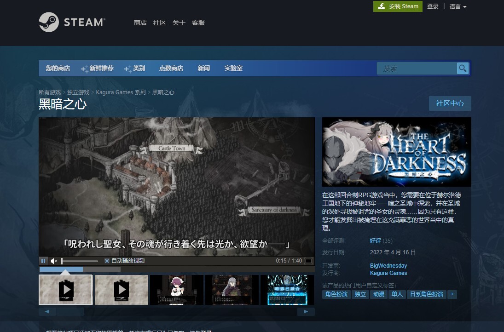Open the 社区 top menu
Image resolution: width=504 pixels, height=332 pixels.
coord(159,23)
